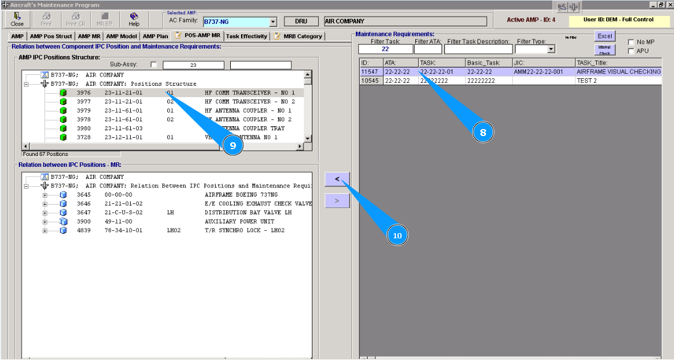Click the green cube for position 3728
Screen dimensions: 674x360
(x=63, y=138)
